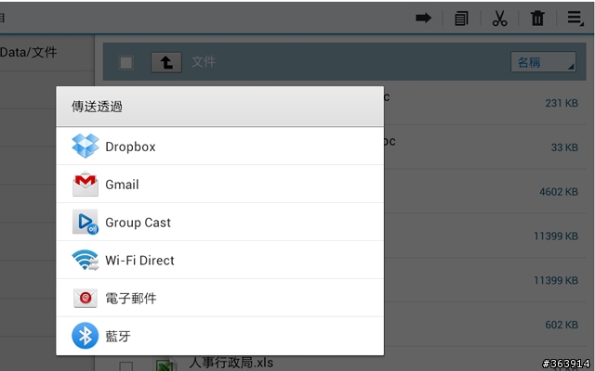595x371 pixels.
Task: Tap the 文件 folder label in header
Action: [204, 62]
